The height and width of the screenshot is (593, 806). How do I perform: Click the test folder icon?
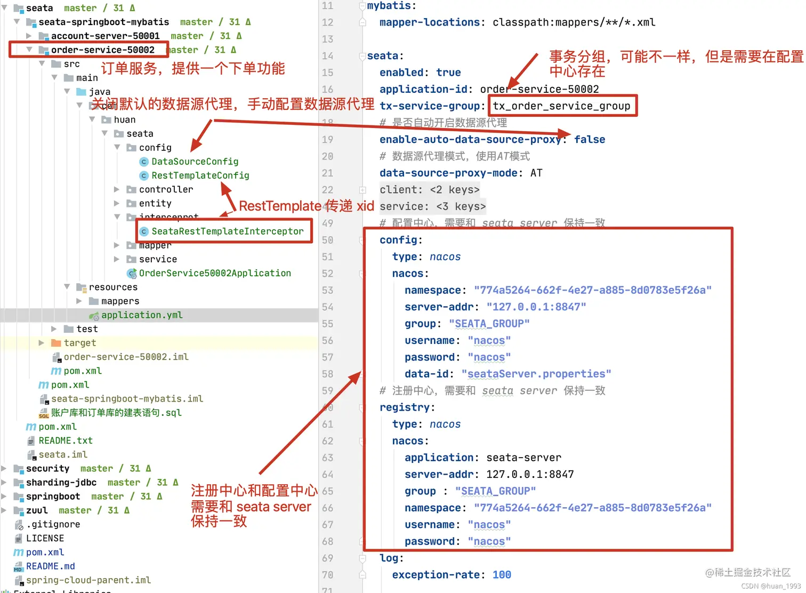69,329
